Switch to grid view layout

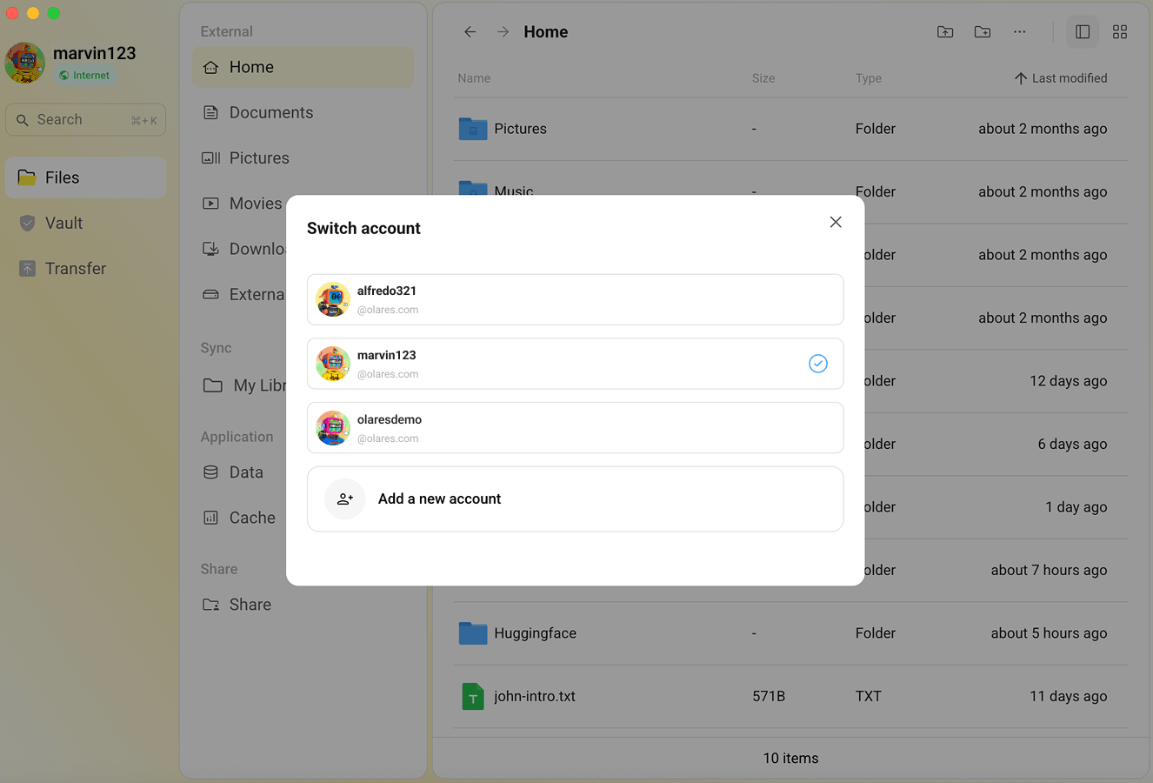1120,31
